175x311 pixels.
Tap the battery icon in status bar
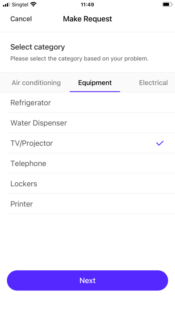[x=167, y=4]
